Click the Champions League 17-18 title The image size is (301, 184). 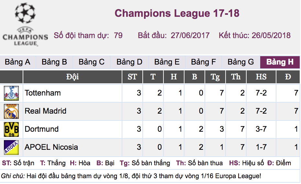[177, 13]
